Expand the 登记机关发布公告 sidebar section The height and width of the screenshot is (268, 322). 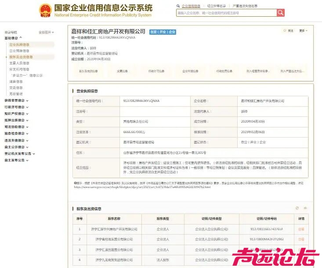click(x=20, y=154)
